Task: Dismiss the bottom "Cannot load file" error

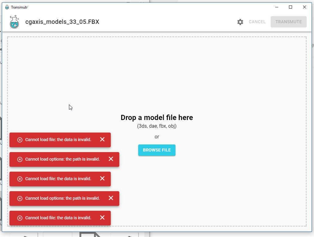Action: click(102, 218)
